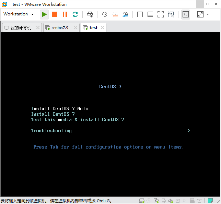Enter full screen mode icon
Image resolution: width=221 pixels, height=204 pixels.
161,14
